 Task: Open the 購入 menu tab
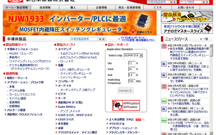tap(73, 7)
